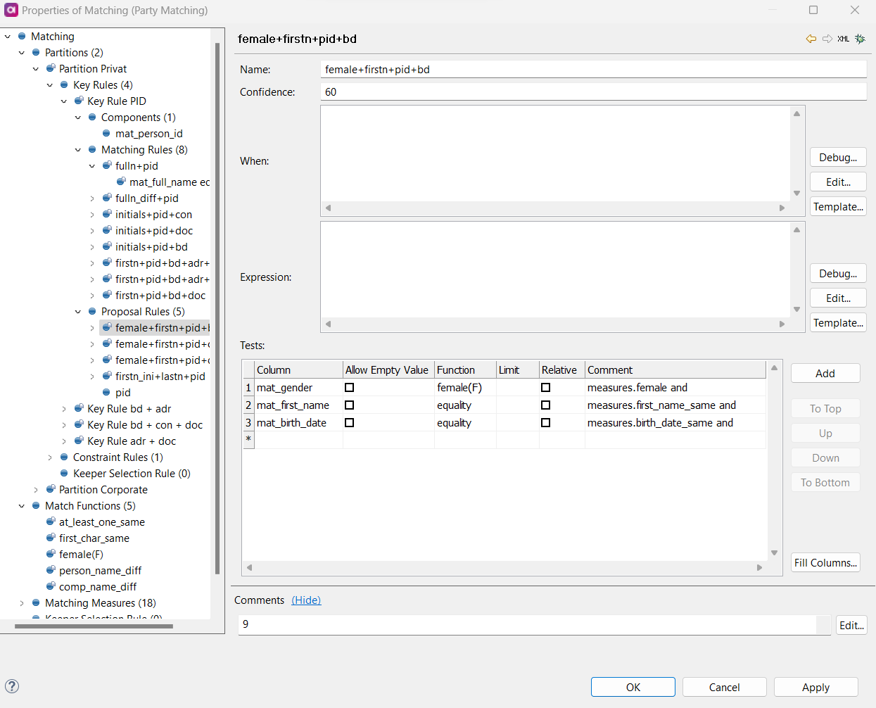
Task: Click the Tests table horizontal scrollbar
Action: point(504,567)
